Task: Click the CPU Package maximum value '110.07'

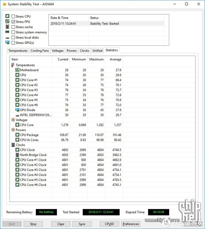Action: (99, 135)
